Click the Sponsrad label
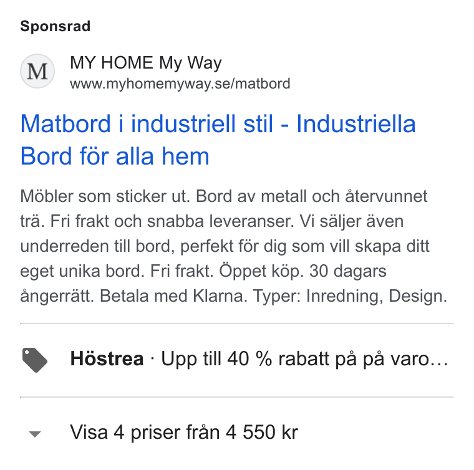 56,26
